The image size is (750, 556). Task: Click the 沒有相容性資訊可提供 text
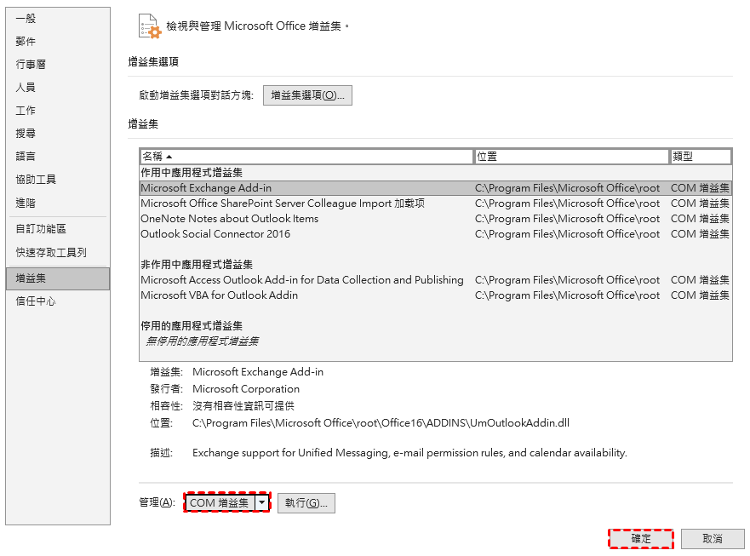click(243, 406)
